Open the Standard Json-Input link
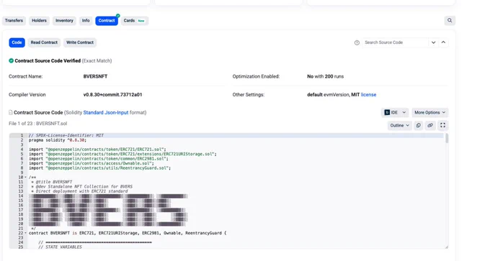This screenshot has height=261, width=490. point(106,113)
